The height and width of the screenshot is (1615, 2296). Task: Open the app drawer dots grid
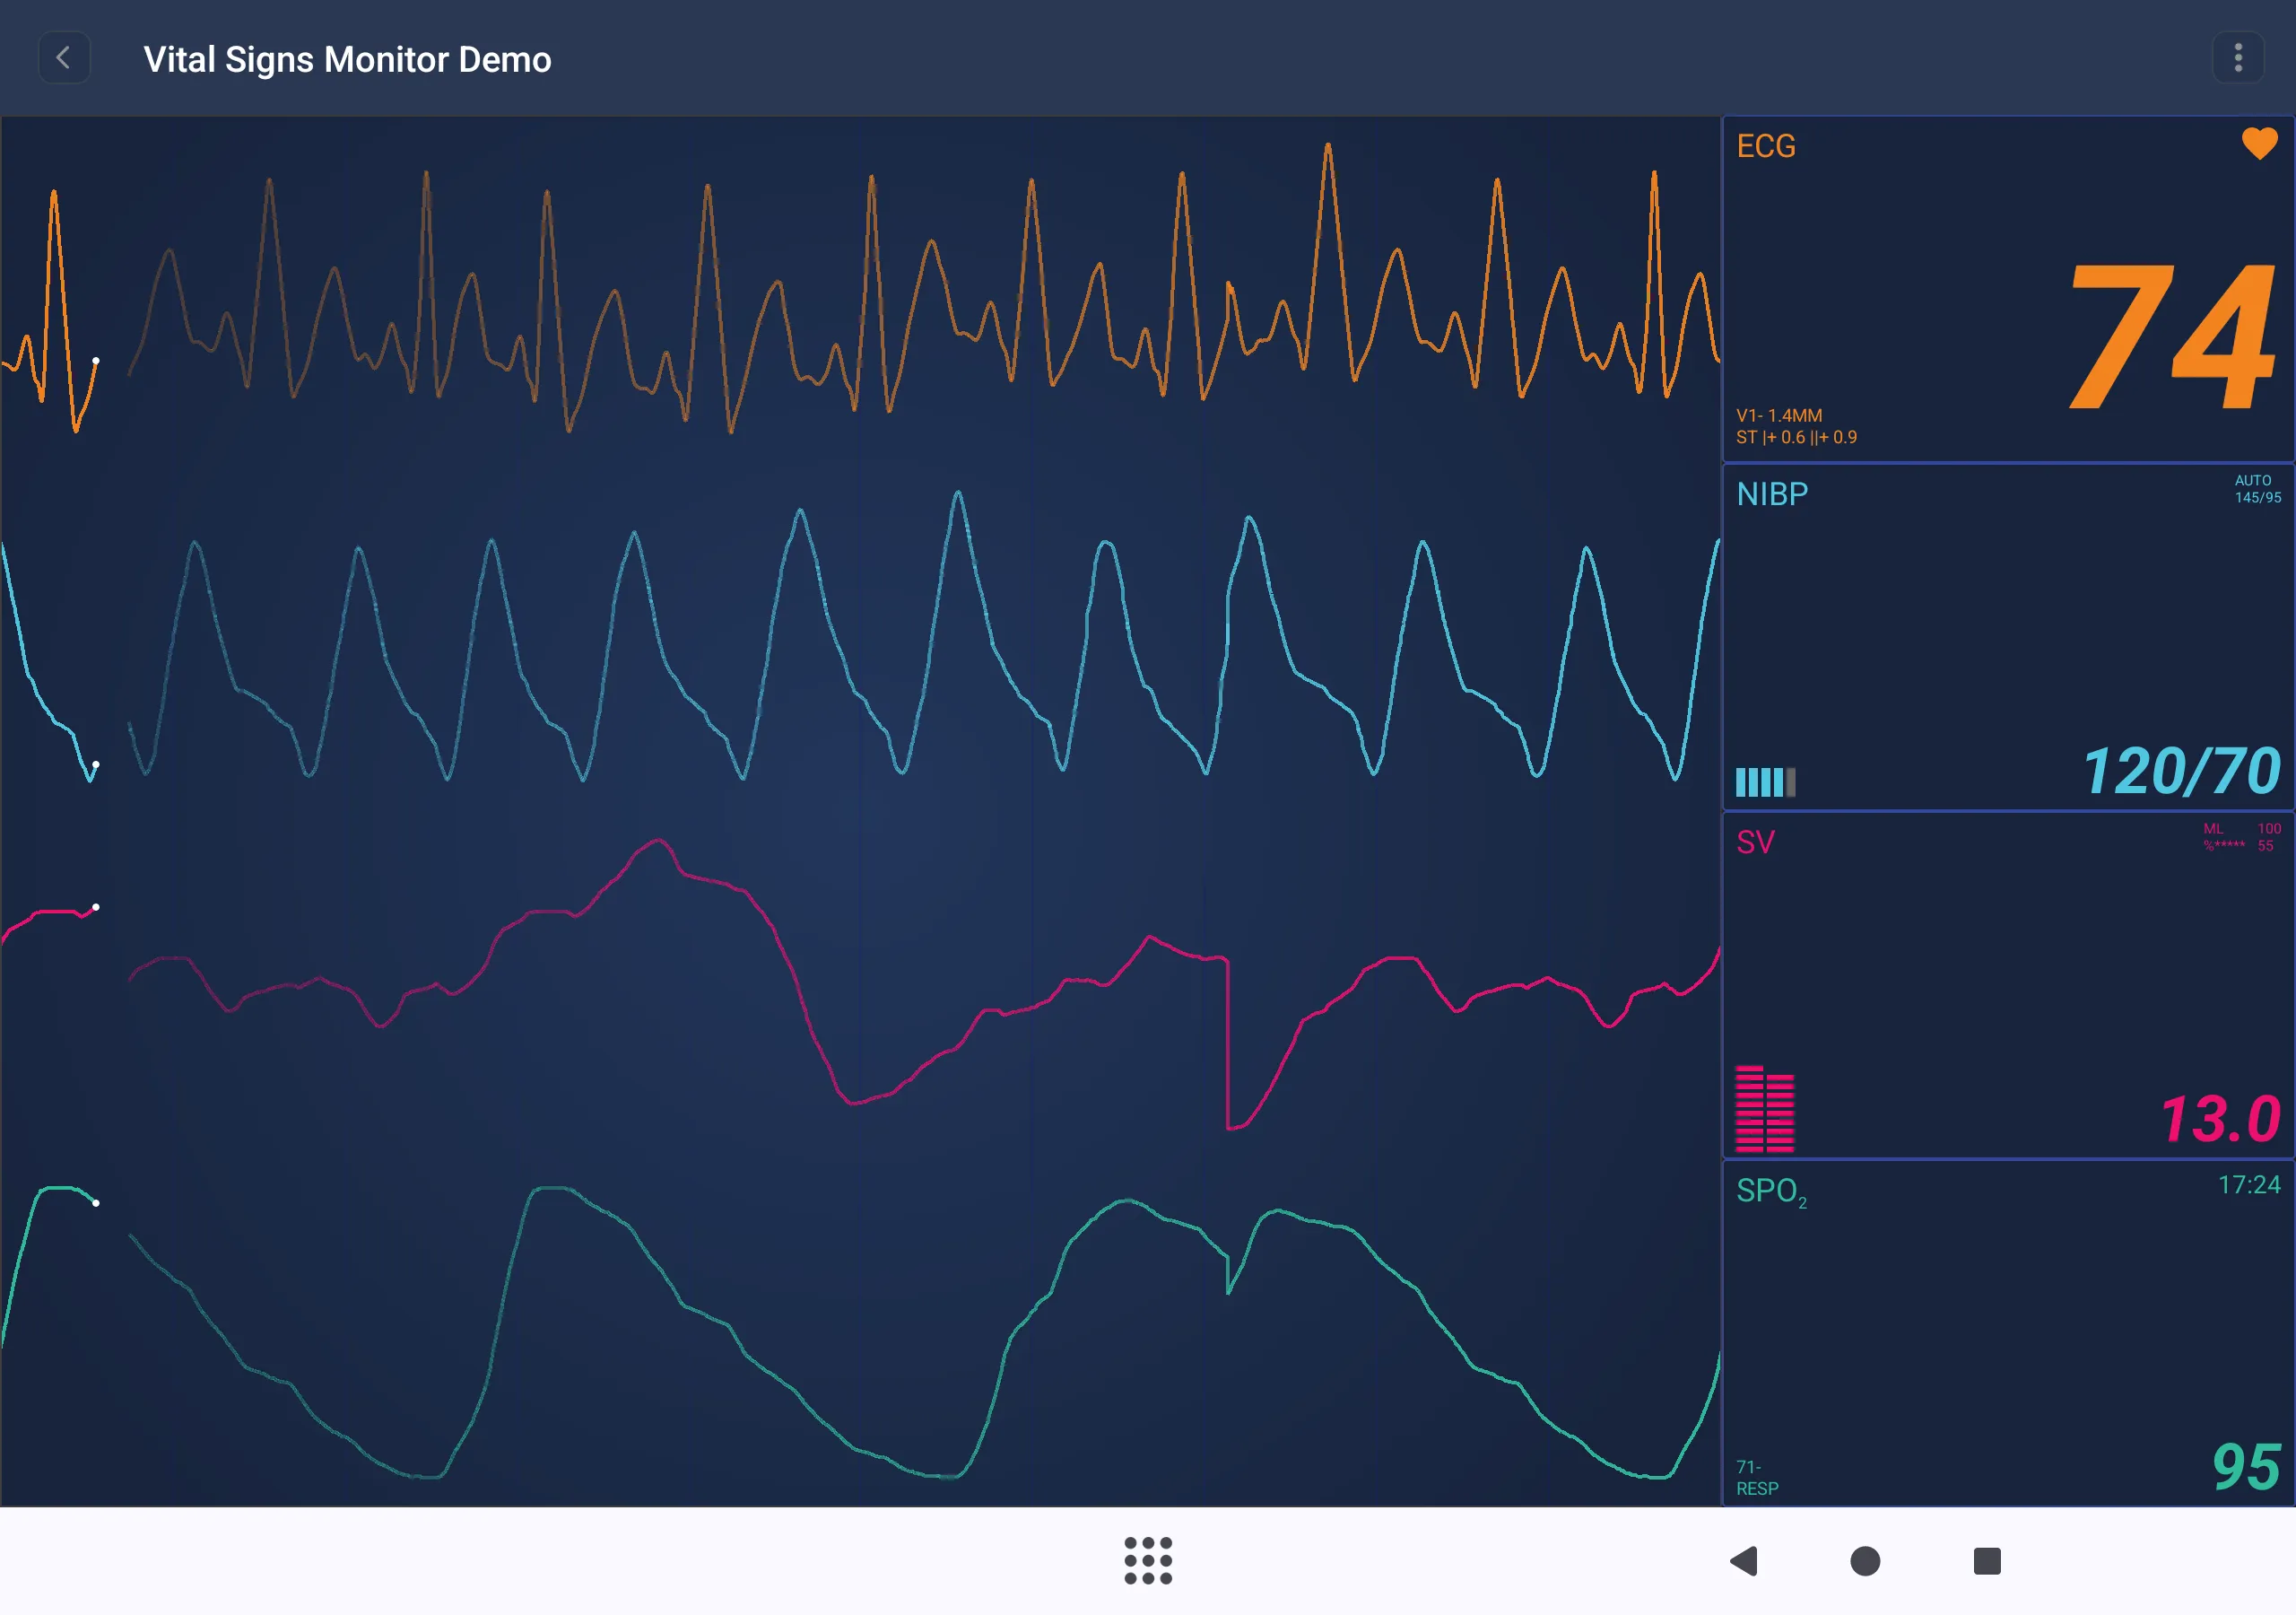click(1148, 1561)
